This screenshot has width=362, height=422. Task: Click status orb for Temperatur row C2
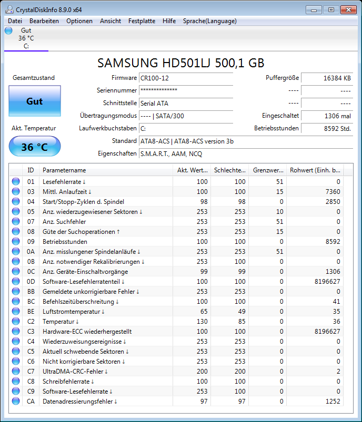coord(16,321)
